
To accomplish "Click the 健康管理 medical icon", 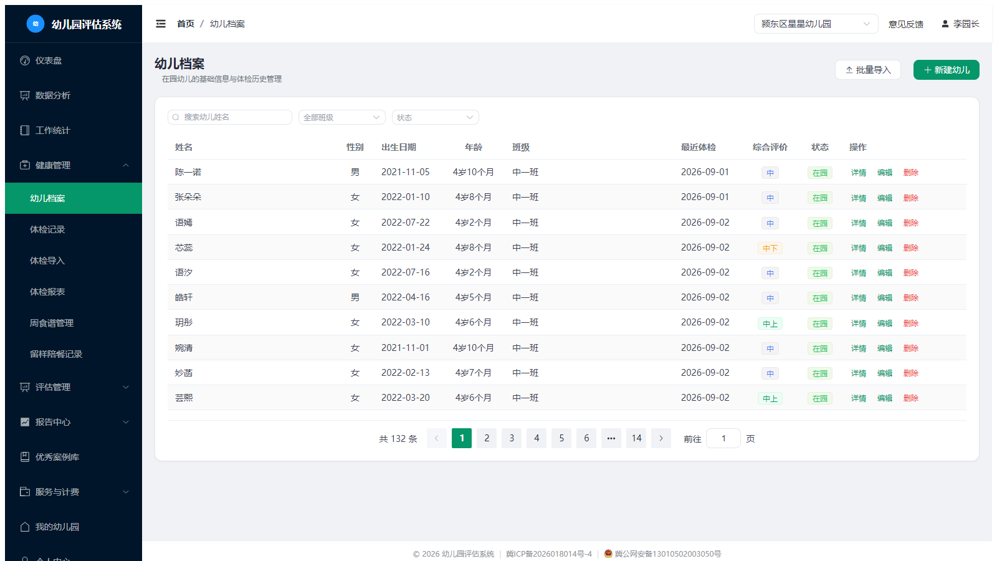I will point(25,165).
